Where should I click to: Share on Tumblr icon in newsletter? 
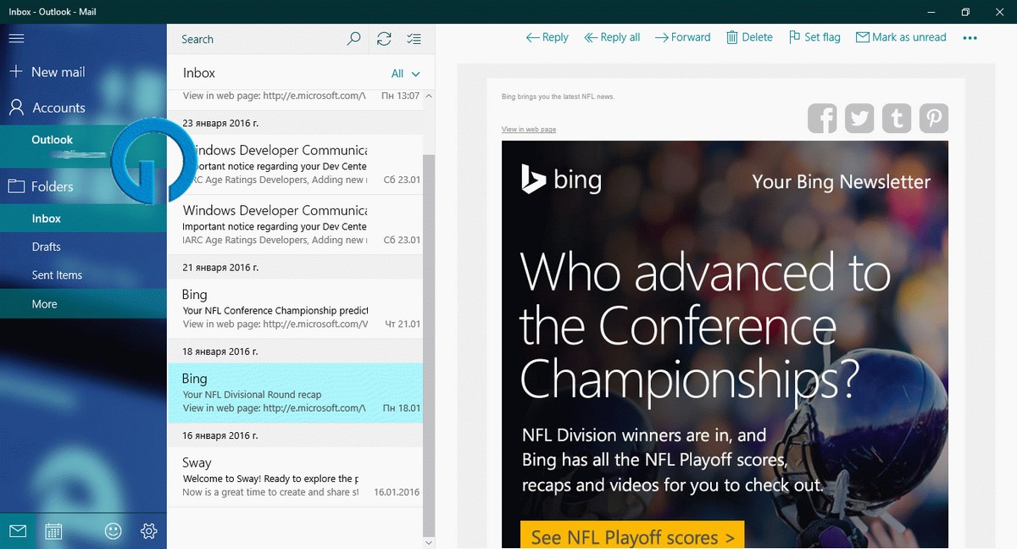[x=897, y=118]
